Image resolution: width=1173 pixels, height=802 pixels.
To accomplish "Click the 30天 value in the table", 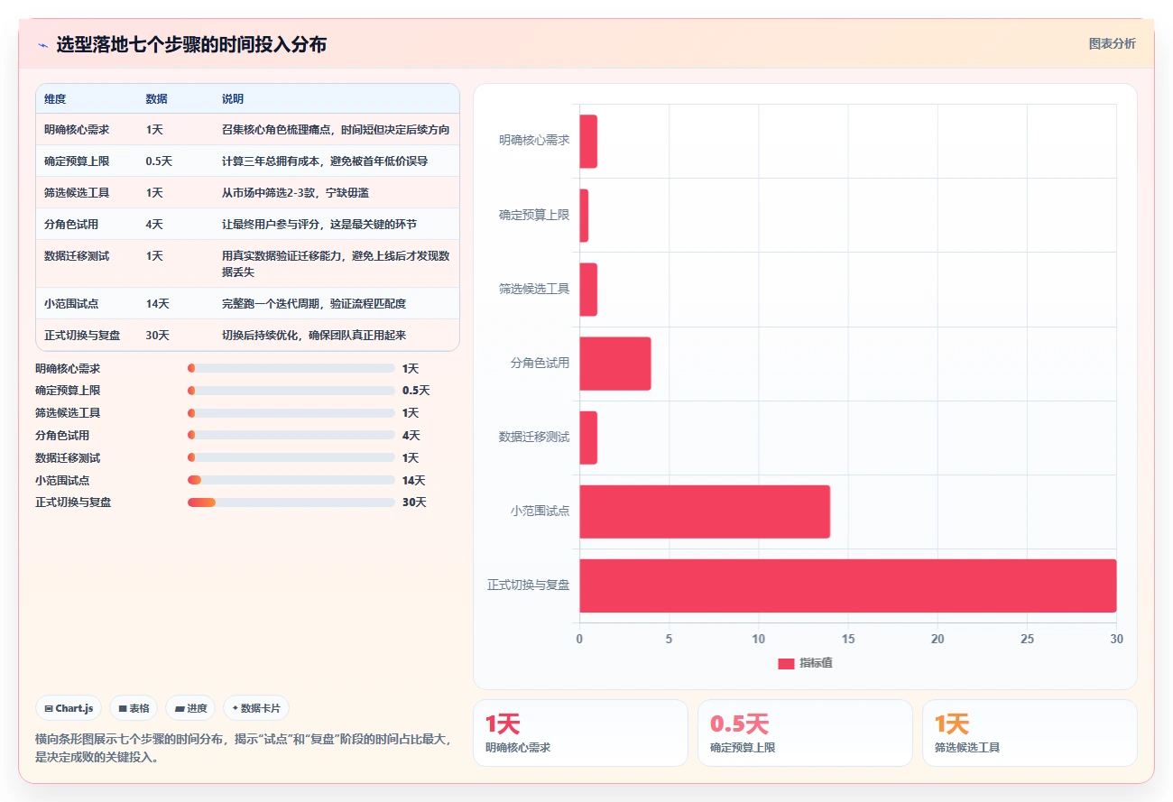I will [x=157, y=336].
